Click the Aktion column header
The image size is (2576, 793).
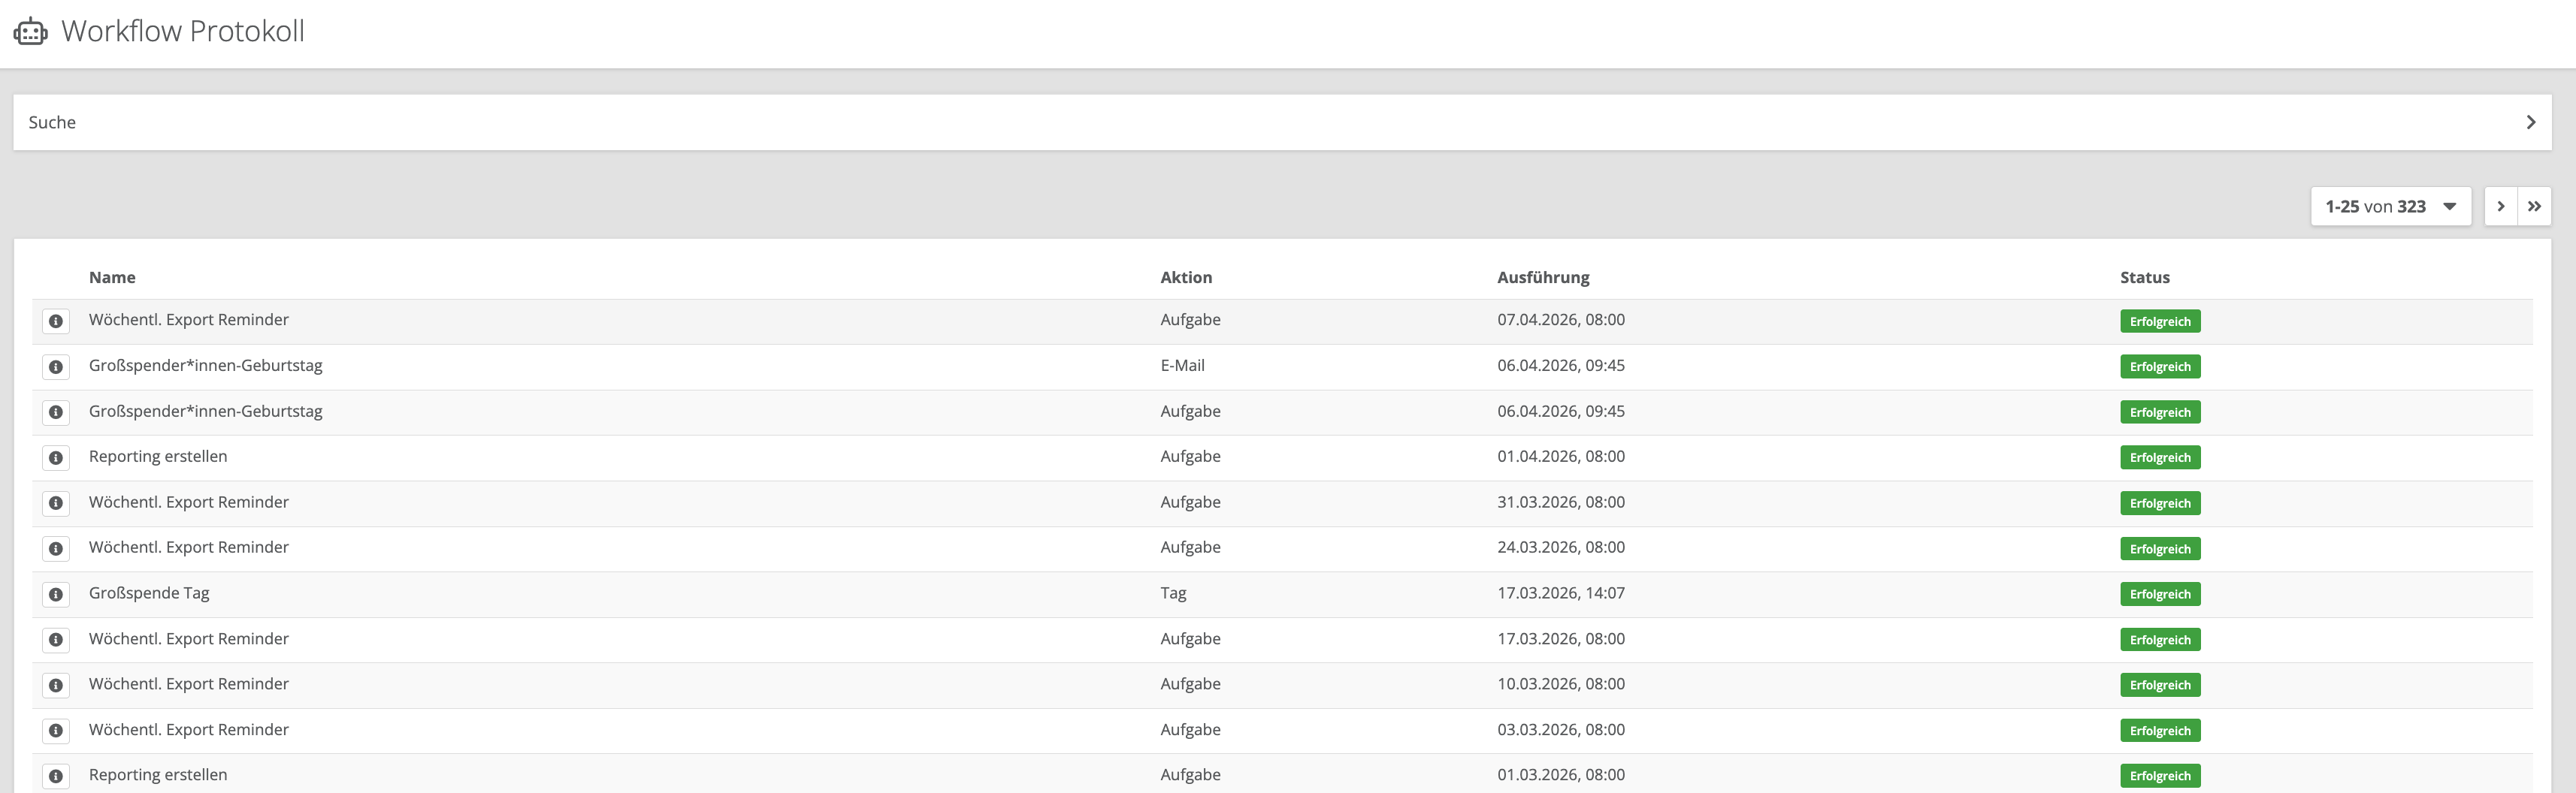click(x=1185, y=278)
